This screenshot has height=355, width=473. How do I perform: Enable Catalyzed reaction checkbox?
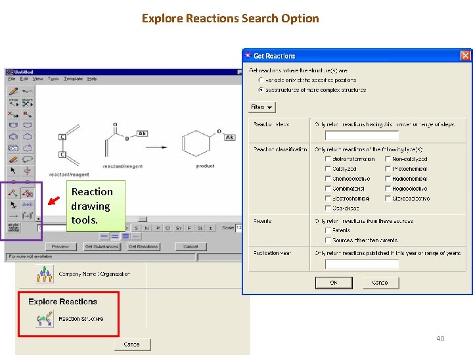[x=328, y=168]
